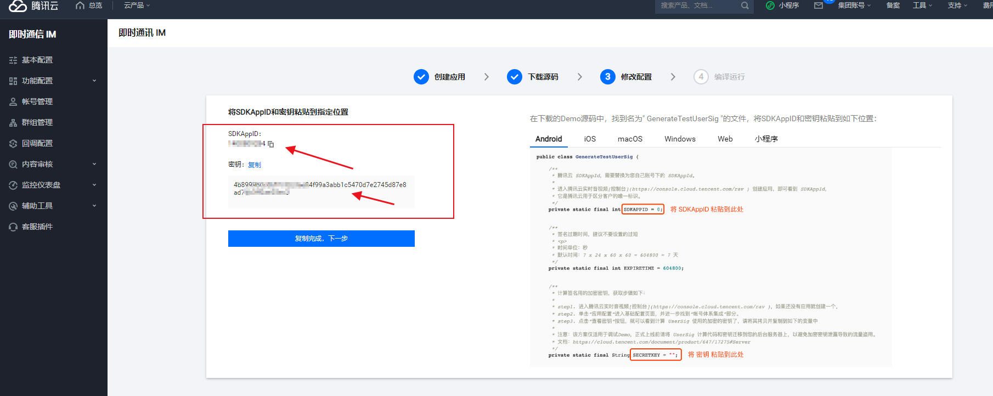Click SECRETKEY = "" in code
Screen dimensions: 993x396
pos(656,355)
